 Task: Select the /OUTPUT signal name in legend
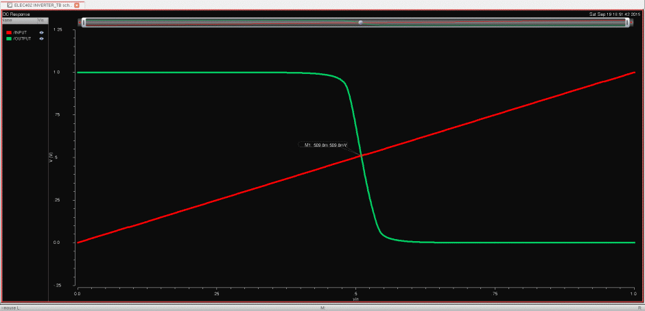pyautogui.click(x=22, y=38)
